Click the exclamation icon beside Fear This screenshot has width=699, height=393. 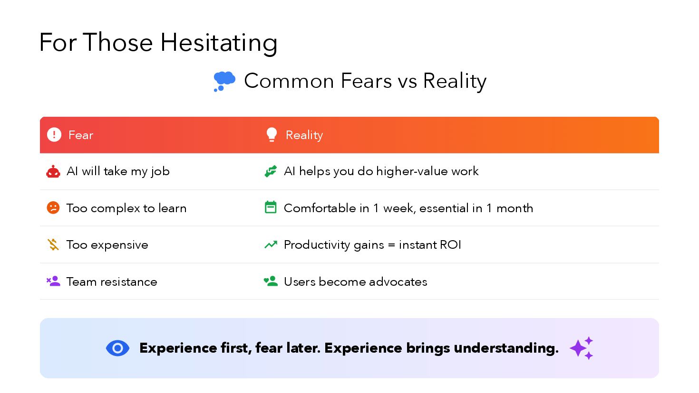coord(54,135)
